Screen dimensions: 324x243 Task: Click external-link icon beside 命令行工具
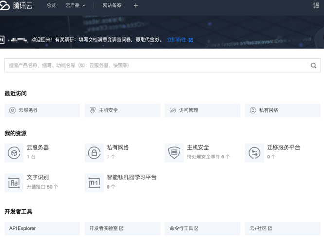(197, 228)
